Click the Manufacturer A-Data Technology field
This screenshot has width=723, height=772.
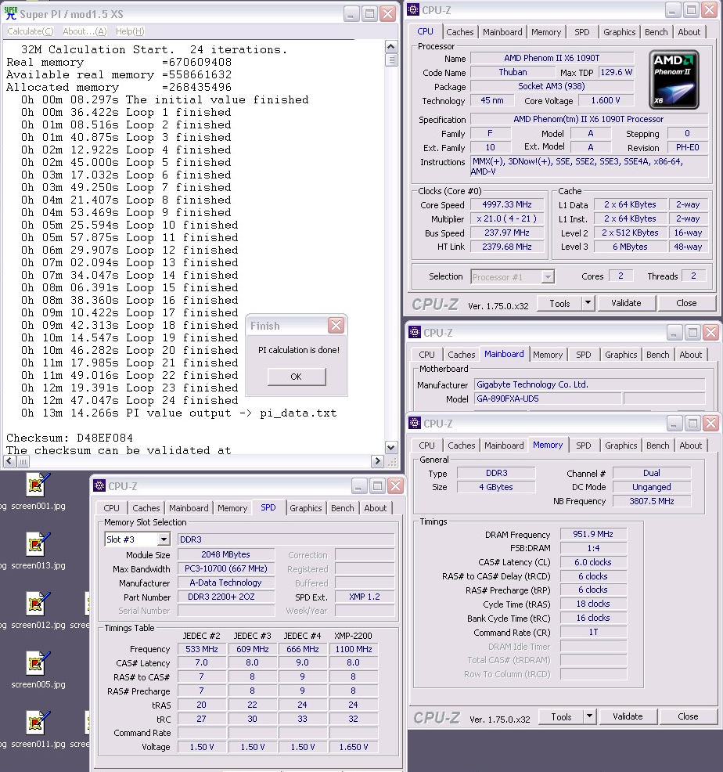[226, 583]
